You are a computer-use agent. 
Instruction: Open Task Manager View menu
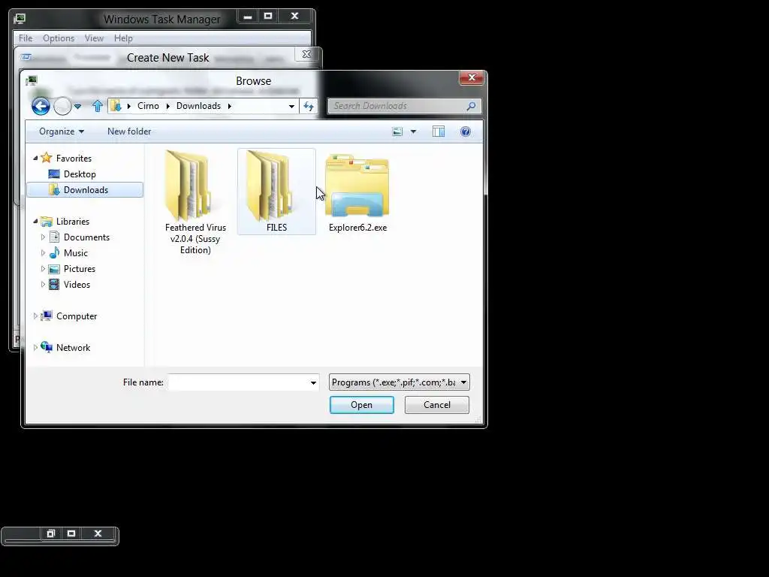click(x=94, y=38)
